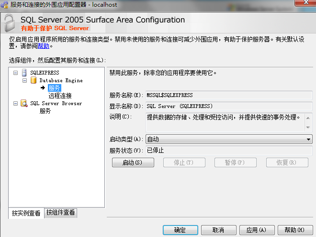Collapse the Database Engine node

click(x=24, y=80)
